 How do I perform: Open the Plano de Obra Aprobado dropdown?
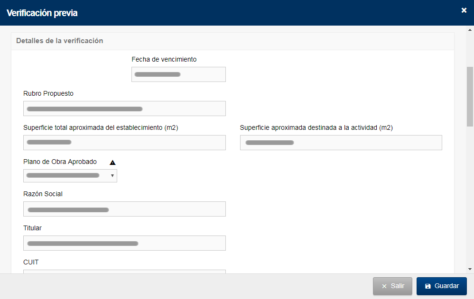point(70,176)
